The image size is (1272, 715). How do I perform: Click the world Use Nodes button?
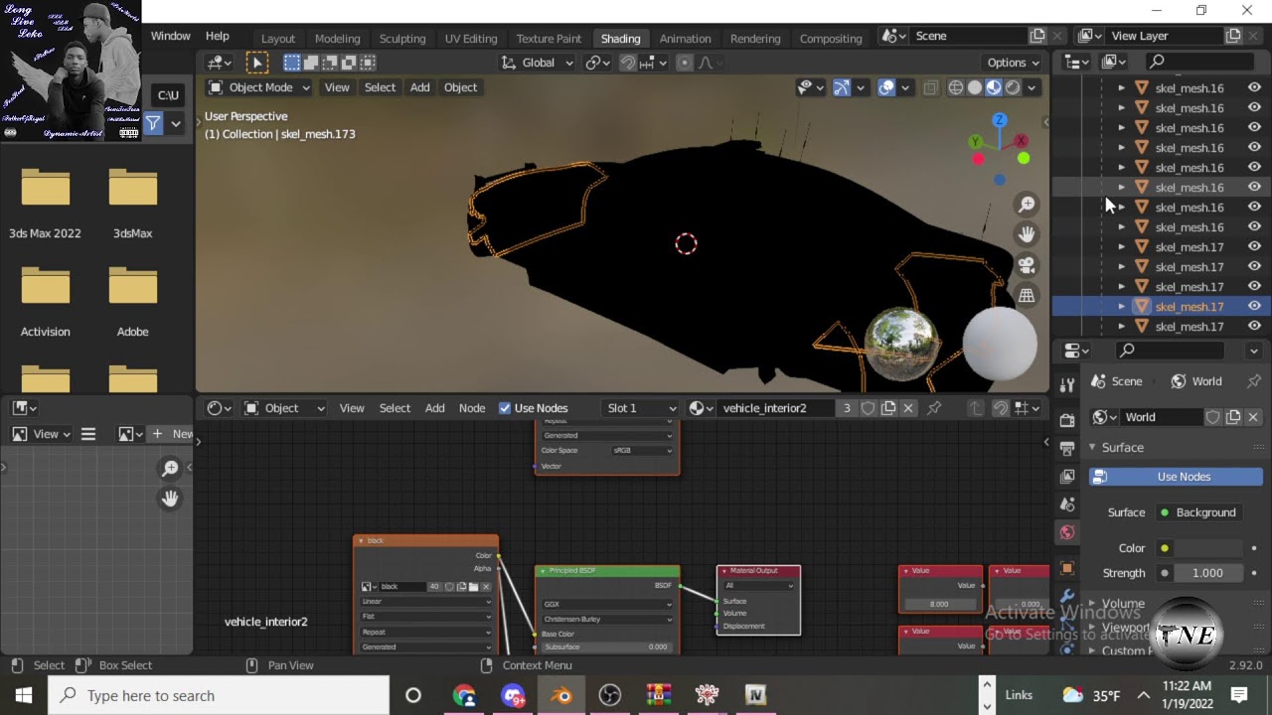(x=1177, y=477)
